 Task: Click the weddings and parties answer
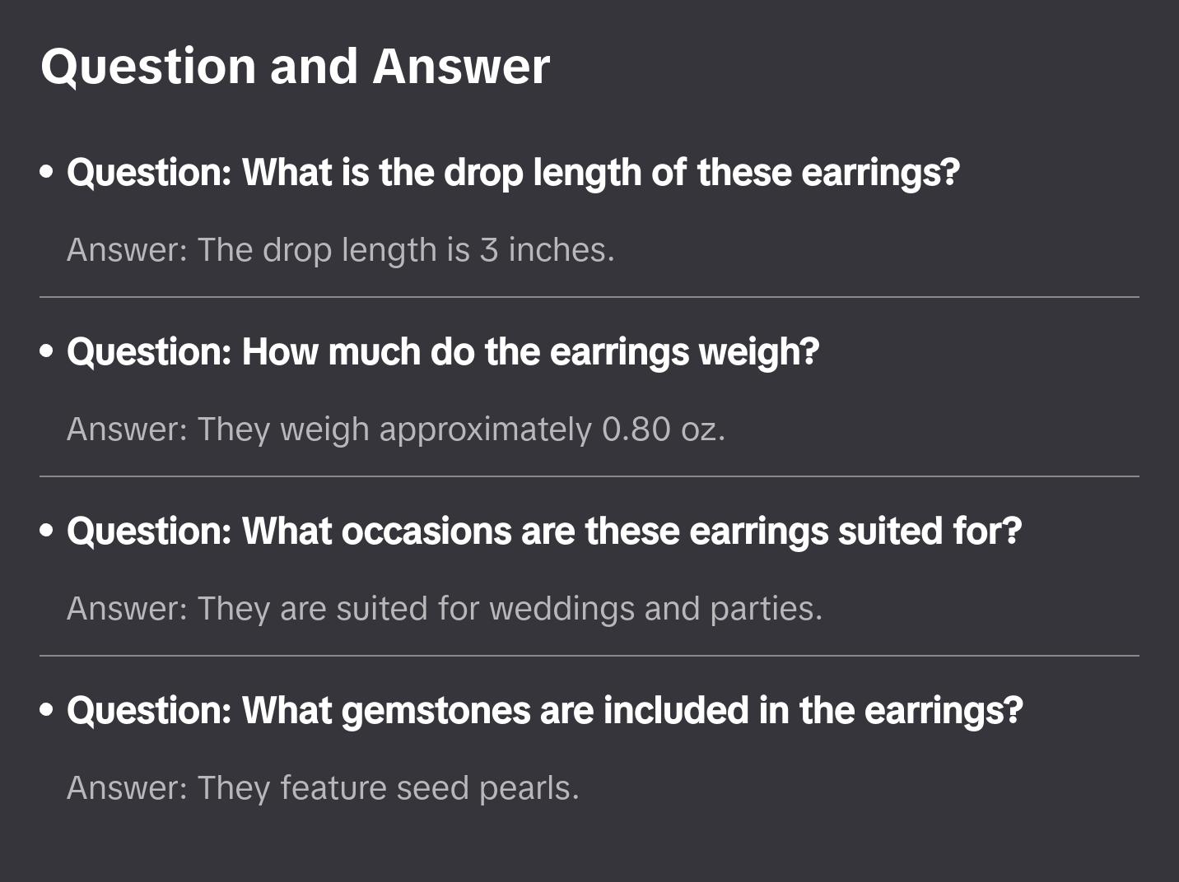pos(445,609)
